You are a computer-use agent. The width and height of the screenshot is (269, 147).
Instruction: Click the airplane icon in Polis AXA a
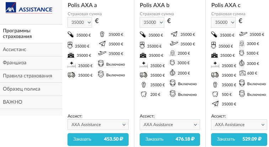[102, 54]
